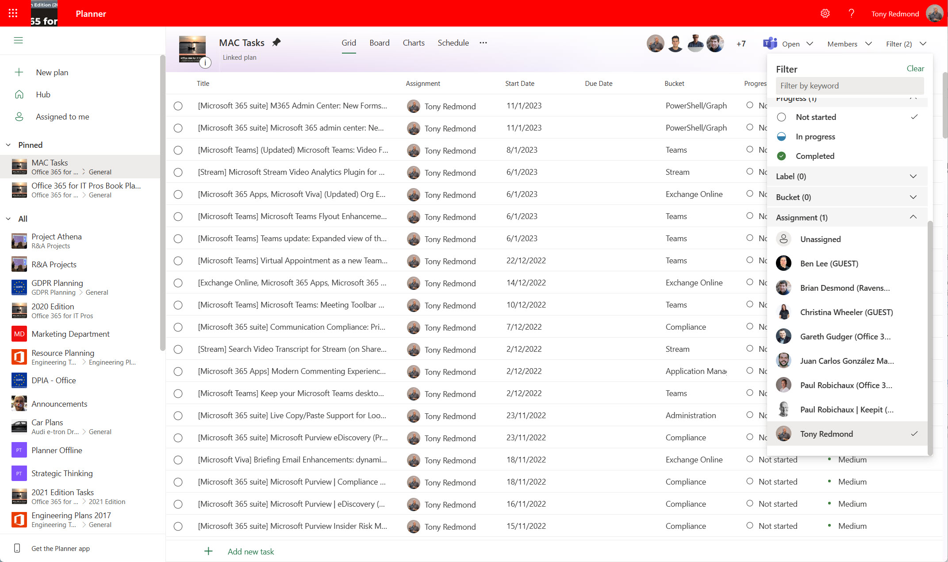This screenshot has width=948, height=562.
Task: Click the Microsoft Teams icon beside Open
Action: click(x=770, y=43)
